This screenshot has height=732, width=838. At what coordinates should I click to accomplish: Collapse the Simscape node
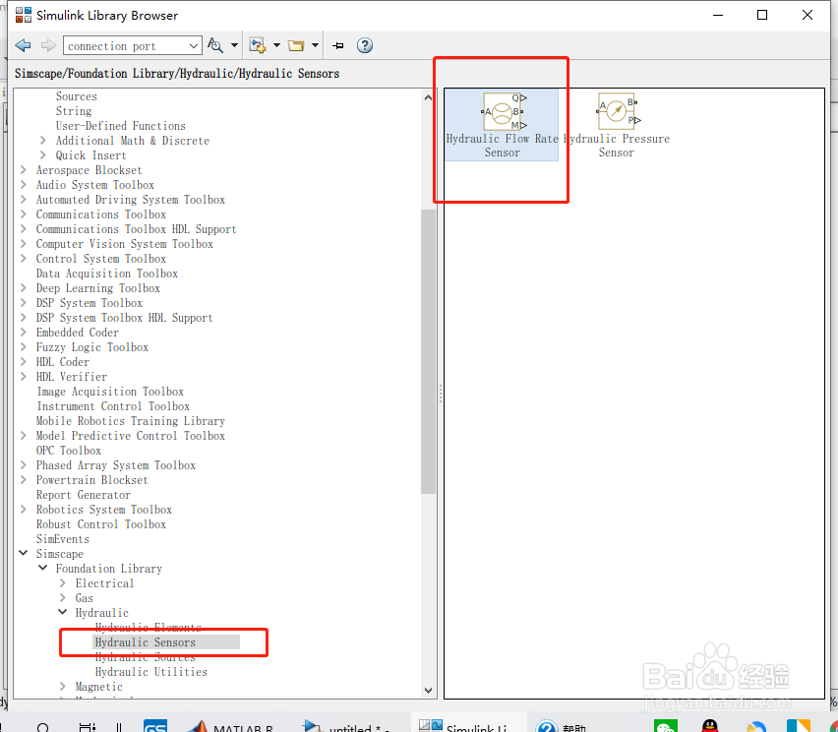pyautogui.click(x=24, y=553)
